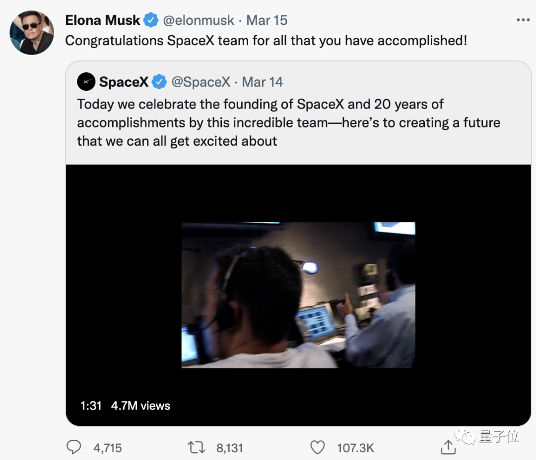Click the Mar 15 tweet timestamp

point(267,20)
